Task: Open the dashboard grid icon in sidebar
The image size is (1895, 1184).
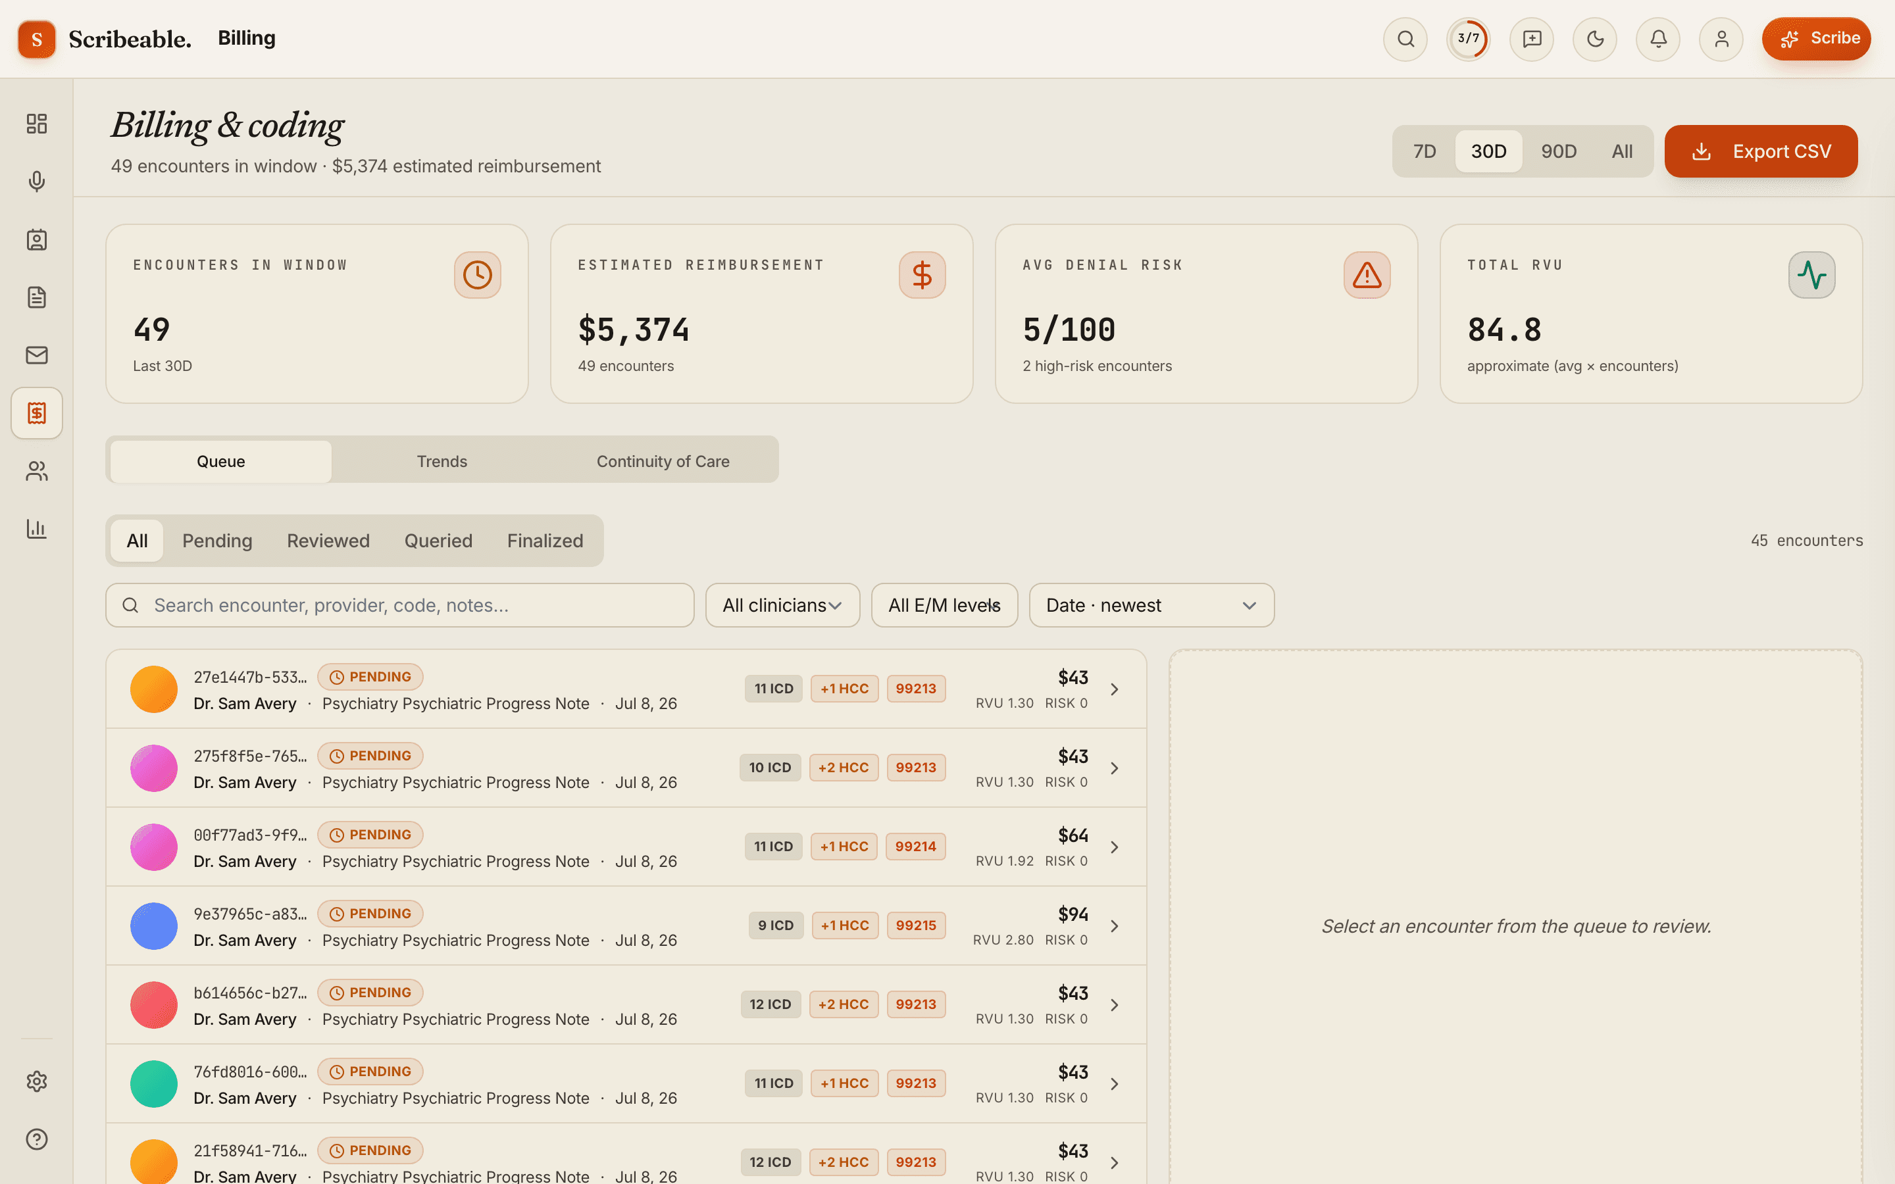Action: click(37, 124)
